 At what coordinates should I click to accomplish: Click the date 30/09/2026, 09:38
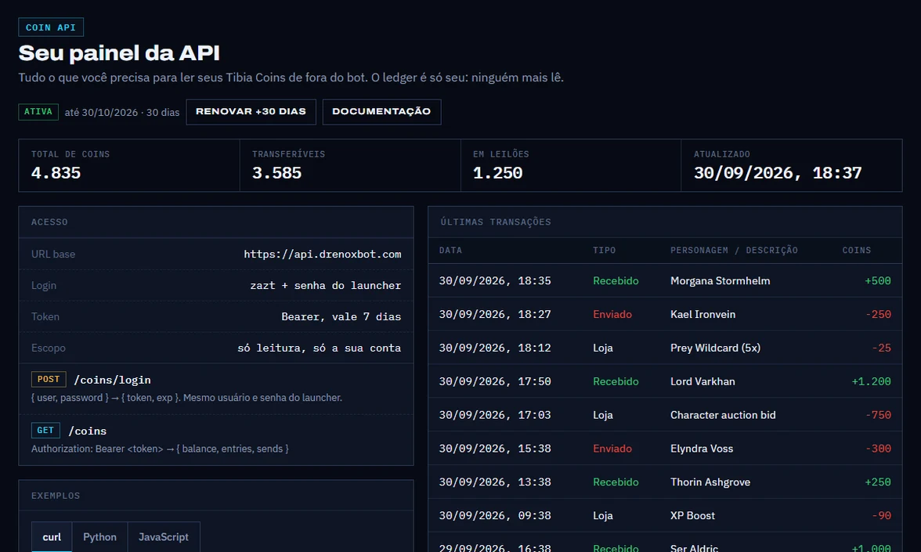click(495, 515)
